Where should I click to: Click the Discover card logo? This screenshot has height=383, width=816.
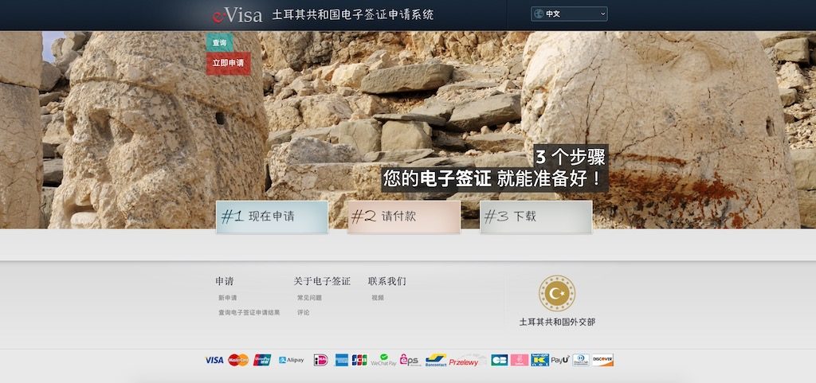602,360
